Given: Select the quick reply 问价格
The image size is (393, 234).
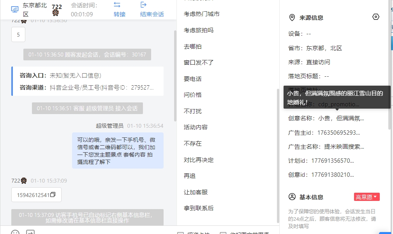Looking at the screenshot, I should [x=192, y=95].
